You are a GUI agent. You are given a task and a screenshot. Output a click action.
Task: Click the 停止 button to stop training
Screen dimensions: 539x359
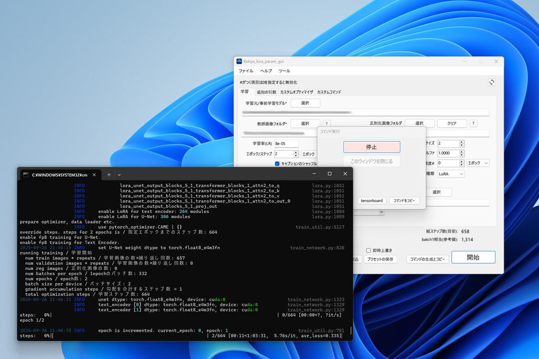point(372,147)
